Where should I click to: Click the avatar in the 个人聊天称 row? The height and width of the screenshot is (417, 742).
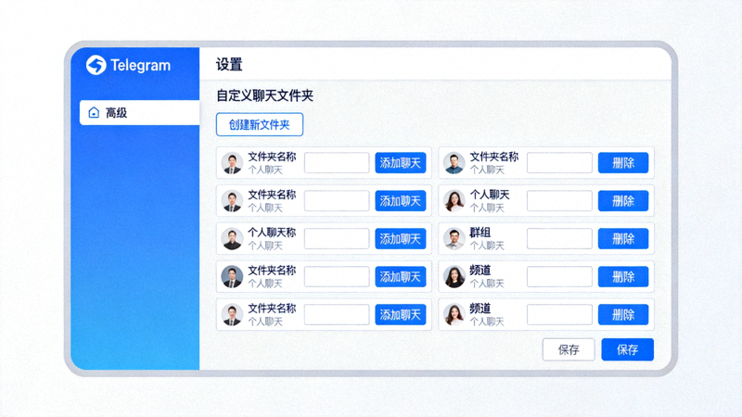tap(232, 239)
